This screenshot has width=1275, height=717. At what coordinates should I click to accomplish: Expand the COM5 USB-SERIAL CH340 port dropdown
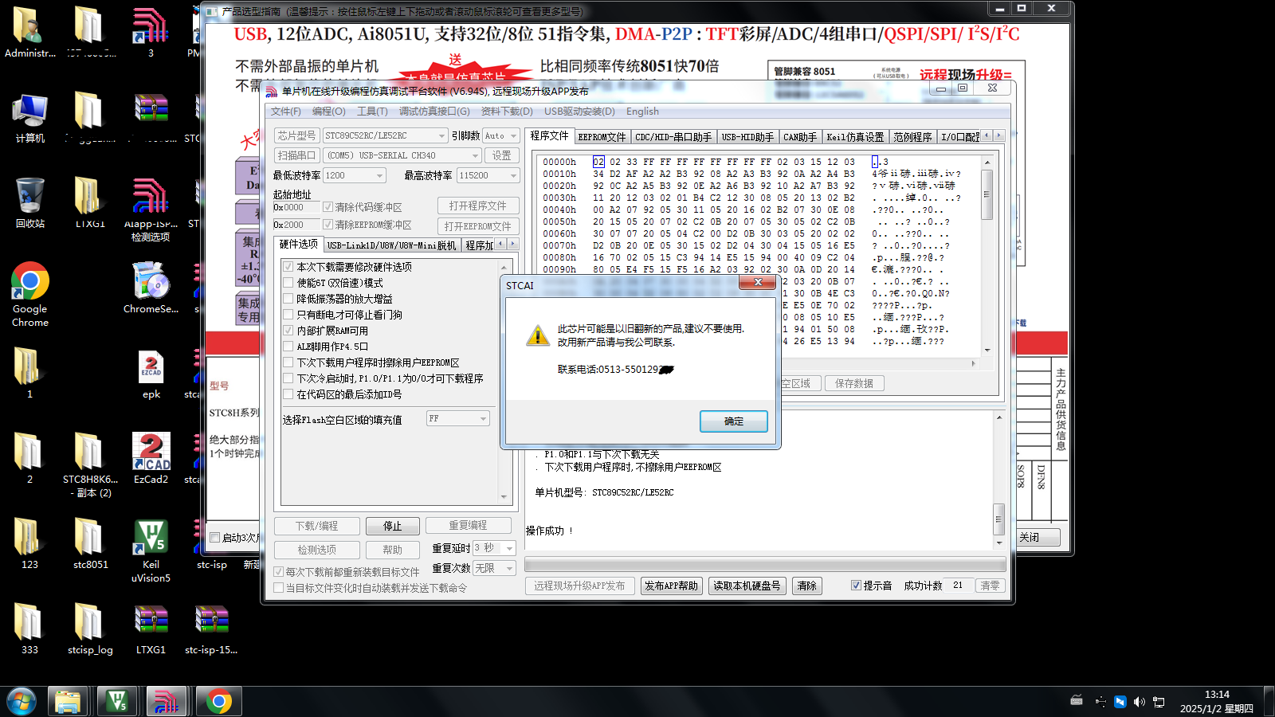(475, 155)
